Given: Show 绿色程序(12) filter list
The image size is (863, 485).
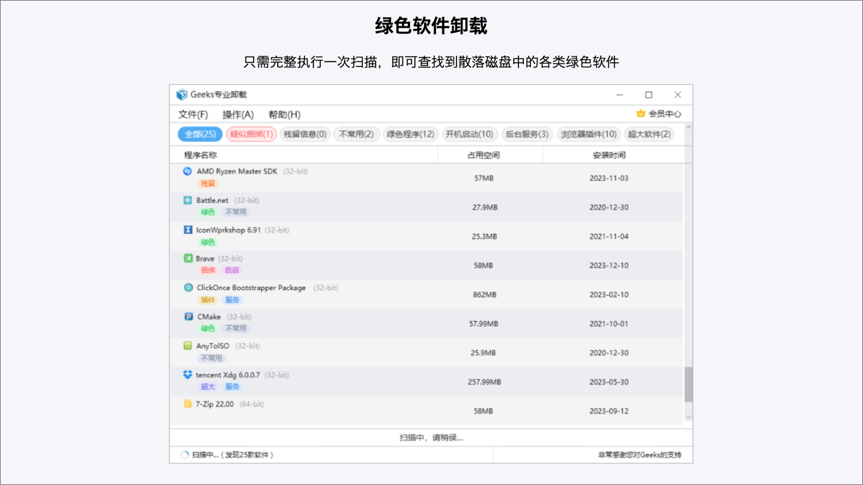Looking at the screenshot, I should [410, 134].
